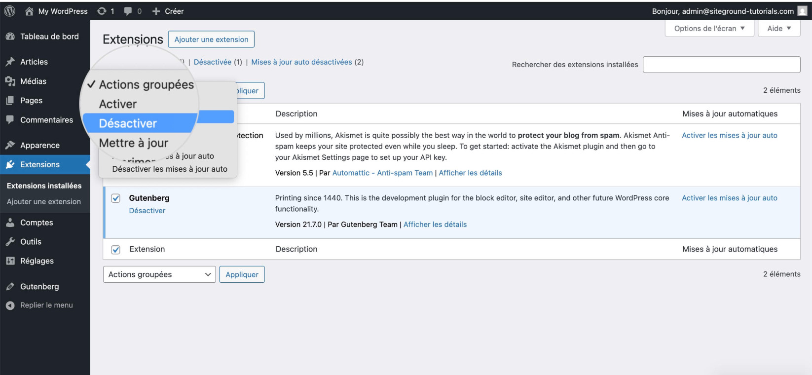The image size is (812, 375).
Task: Toggle the select-all checkbox in table footer
Action: [115, 250]
